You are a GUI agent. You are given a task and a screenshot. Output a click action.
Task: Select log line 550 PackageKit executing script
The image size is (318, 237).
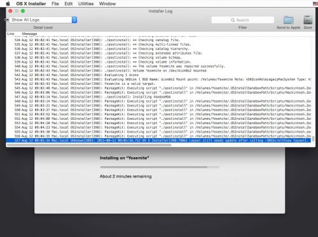click(158, 110)
